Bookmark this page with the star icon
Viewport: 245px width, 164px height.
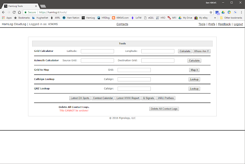211,12
